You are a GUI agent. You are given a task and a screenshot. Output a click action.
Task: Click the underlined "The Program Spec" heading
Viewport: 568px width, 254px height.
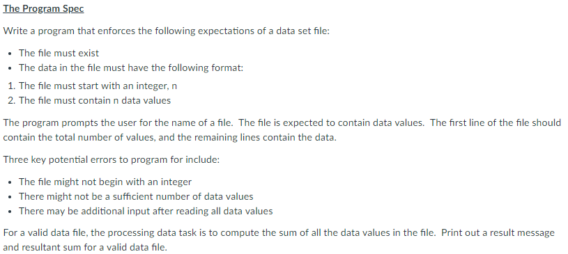[x=43, y=9]
